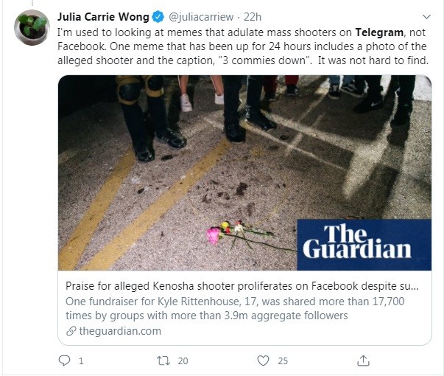Open the Kenosha shooter article headline
This screenshot has width=444, height=376.
(x=242, y=286)
